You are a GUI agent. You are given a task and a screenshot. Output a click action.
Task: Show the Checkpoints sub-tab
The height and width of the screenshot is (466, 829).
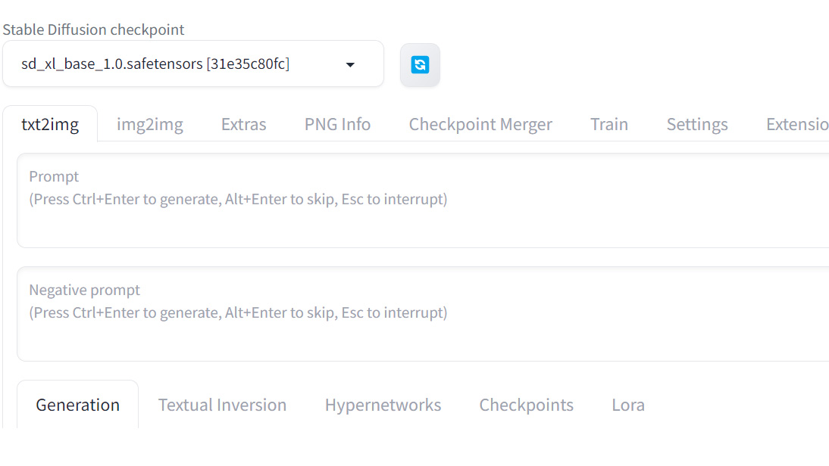[526, 405]
